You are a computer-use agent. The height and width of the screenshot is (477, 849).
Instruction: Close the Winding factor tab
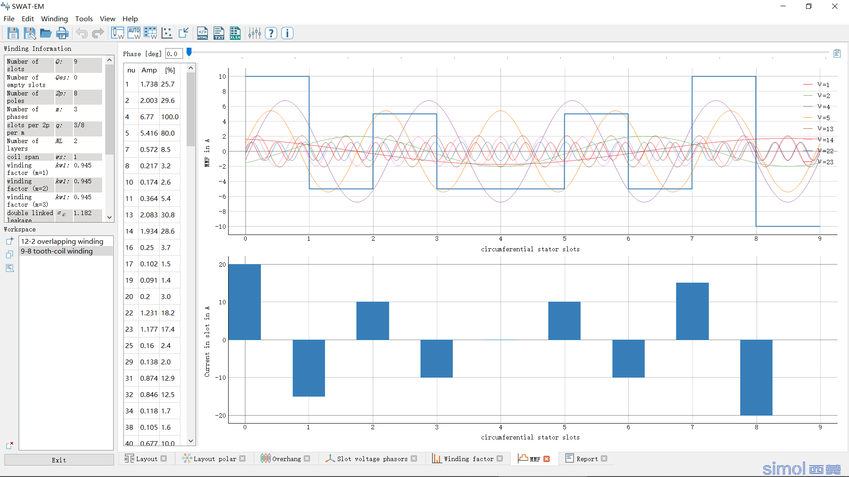coord(500,458)
